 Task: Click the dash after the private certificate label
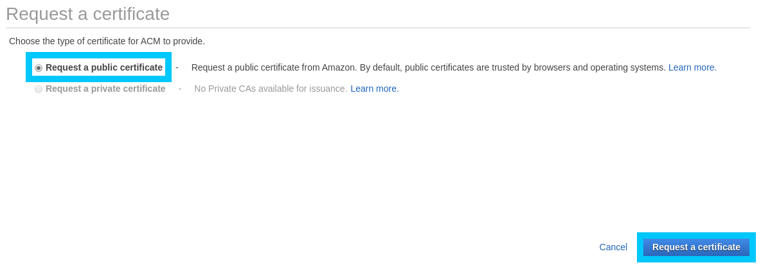coord(180,89)
